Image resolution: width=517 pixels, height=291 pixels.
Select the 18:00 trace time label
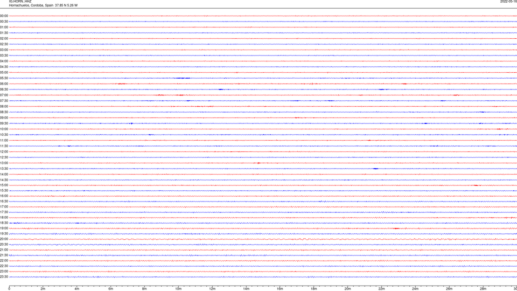pyautogui.click(x=4, y=217)
